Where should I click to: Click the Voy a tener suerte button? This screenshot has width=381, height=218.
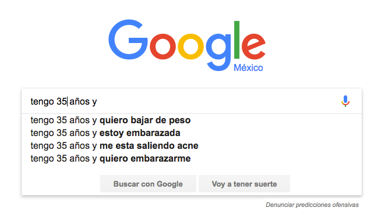coord(244,184)
